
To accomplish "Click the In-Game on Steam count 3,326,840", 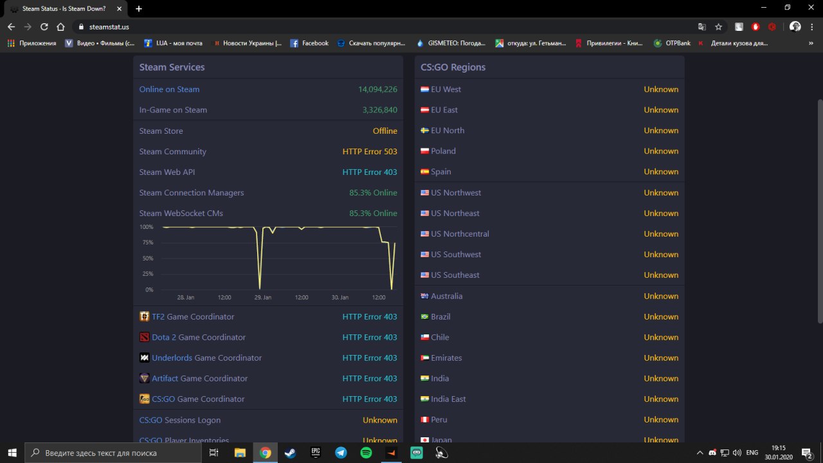I will point(380,110).
